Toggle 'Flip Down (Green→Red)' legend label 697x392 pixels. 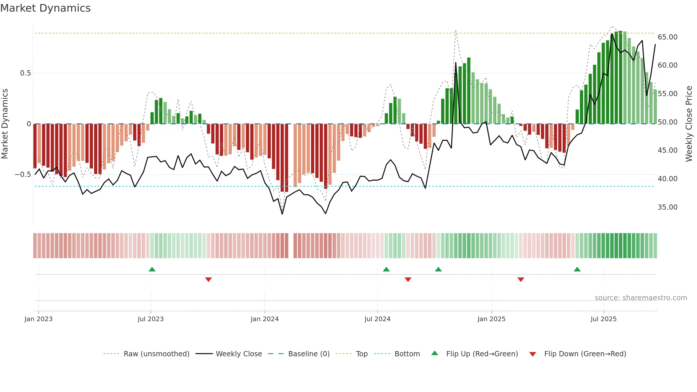tap(585, 354)
